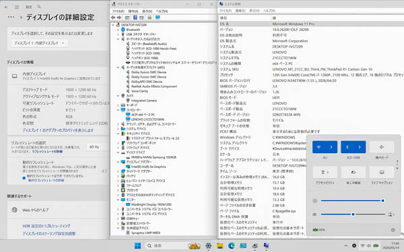Click the update driver icon left of the monitor icon
Viewport: 404px width, 252px height.
[x=149, y=17]
